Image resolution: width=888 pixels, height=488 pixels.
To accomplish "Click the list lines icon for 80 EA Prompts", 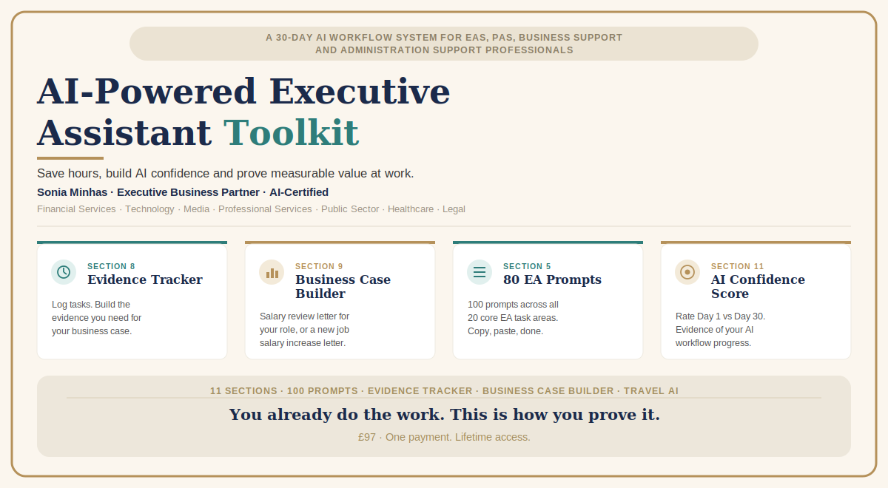I will point(480,272).
